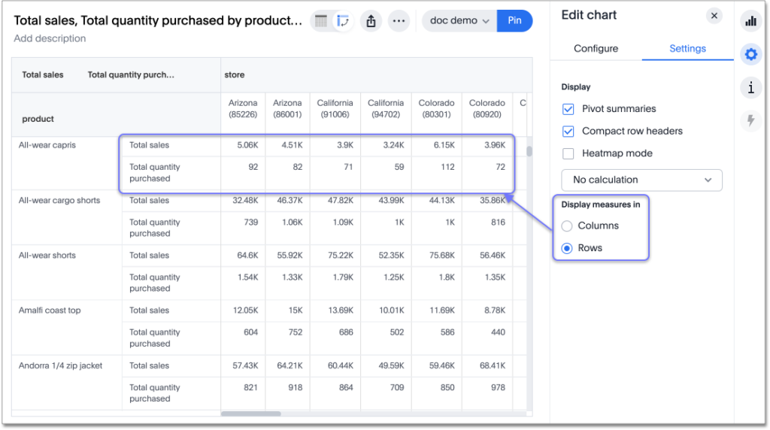Click the Andorra 1/4 zip jacket label
The height and width of the screenshot is (430, 770).
(x=60, y=365)
